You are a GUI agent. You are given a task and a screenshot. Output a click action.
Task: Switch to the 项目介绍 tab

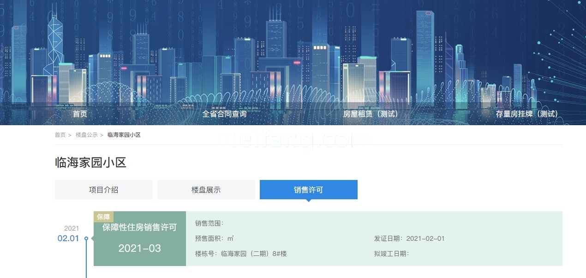point(104,190)
